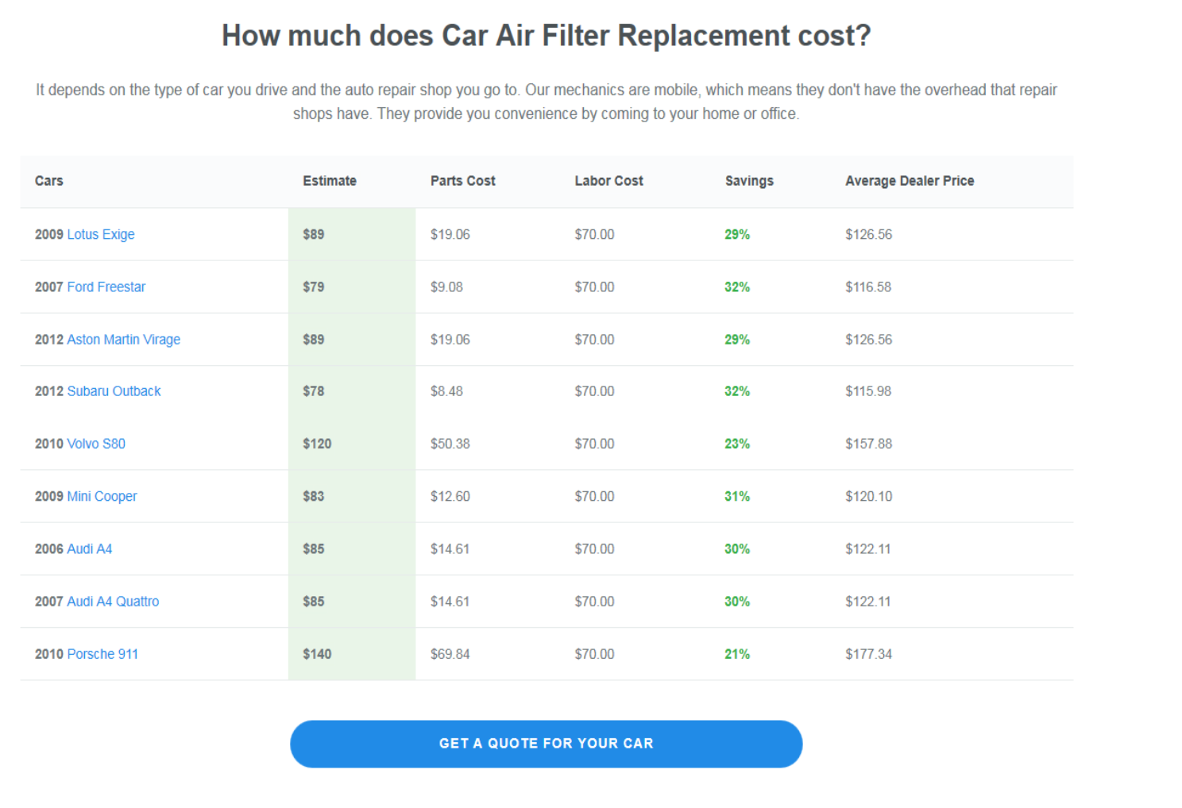Viewport: 1182px width, 808px height.
Task: Open the 2009 Lotus Exige link
Action: pos(101,234)
